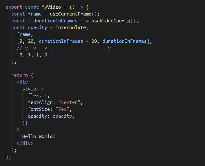Click the 'opacity: opacity,' style line
The height and width of the screenshot is (166, 205).
(51, 116)
